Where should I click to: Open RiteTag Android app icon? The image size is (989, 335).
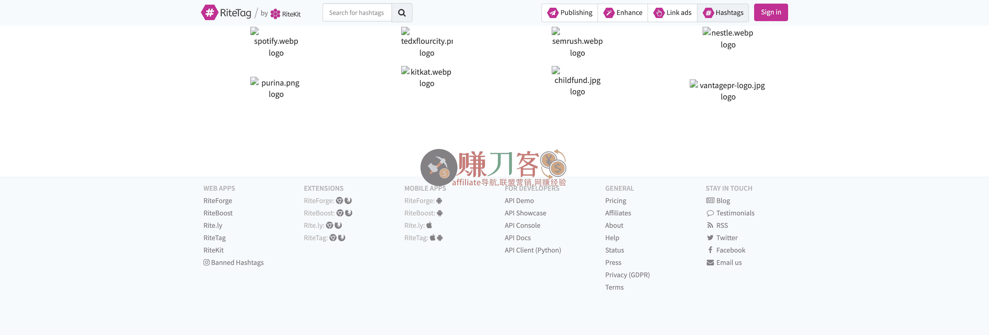pyautogui.click(x=440, y=238)
